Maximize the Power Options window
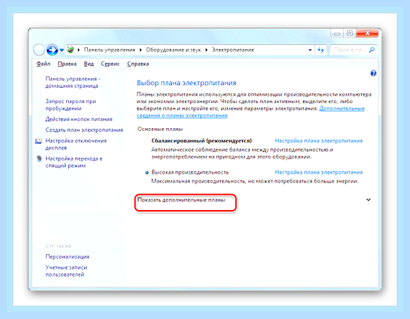This screenshot has width=410, height=319. (350, 33)
